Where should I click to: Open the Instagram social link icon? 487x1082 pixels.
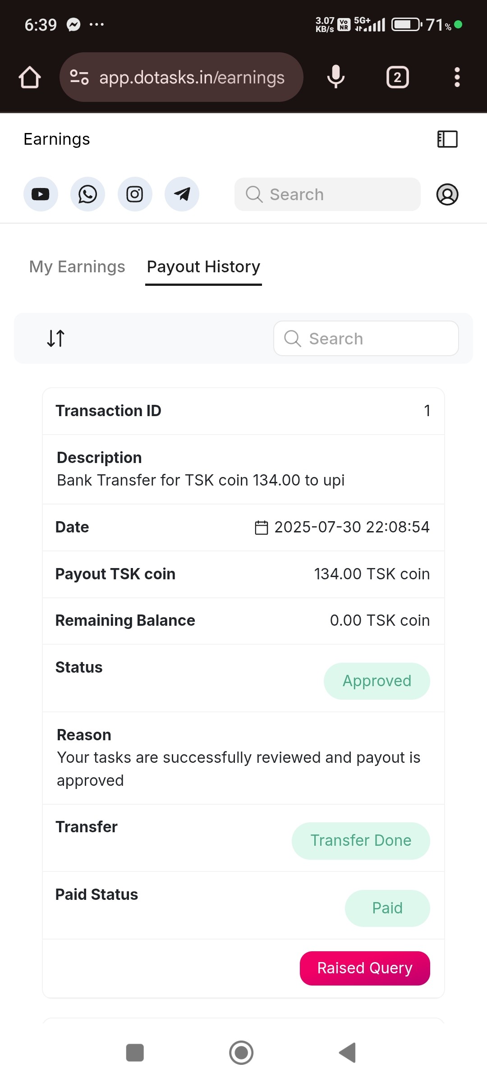pyautogui.click(x=135, y=194)
